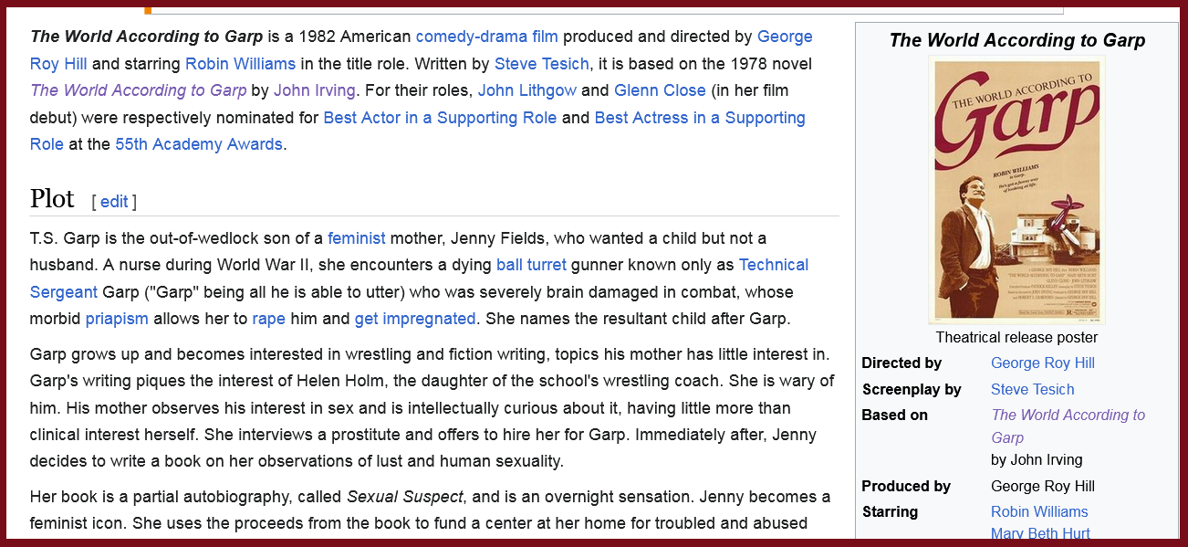Open the John Lithgow link
Screen dimensions: 1188x547
click(526, 90)
